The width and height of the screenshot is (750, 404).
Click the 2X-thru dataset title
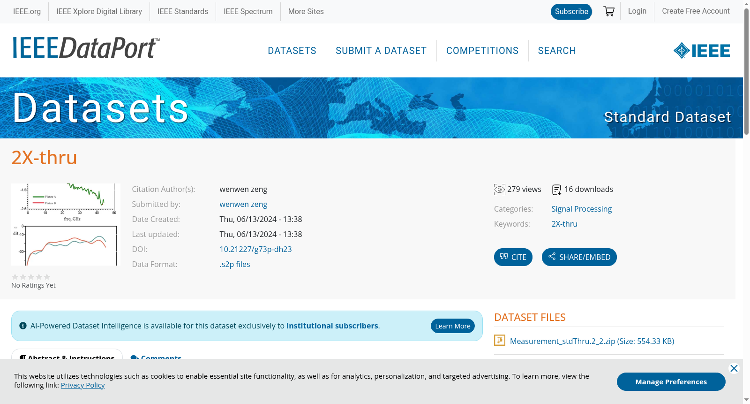(44, 158)
